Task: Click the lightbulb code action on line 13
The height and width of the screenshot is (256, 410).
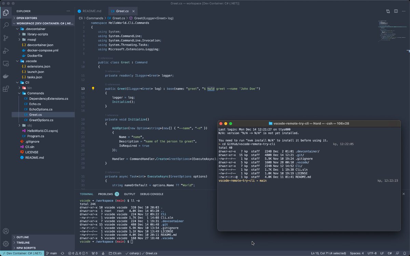Action: (x=93, y=88)
